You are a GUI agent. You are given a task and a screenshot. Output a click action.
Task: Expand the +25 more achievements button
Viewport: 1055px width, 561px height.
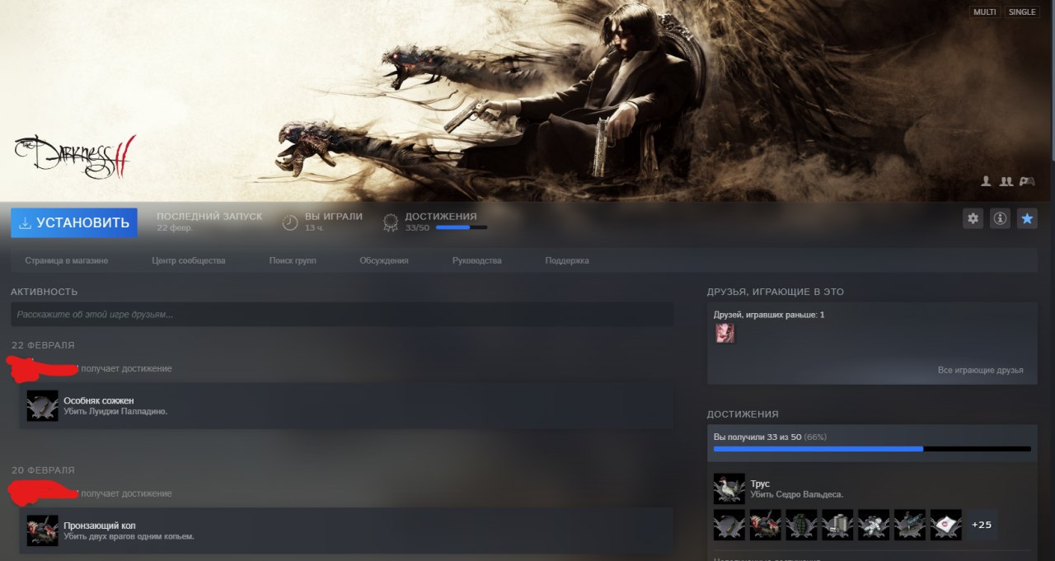click(x=982, y=525)
